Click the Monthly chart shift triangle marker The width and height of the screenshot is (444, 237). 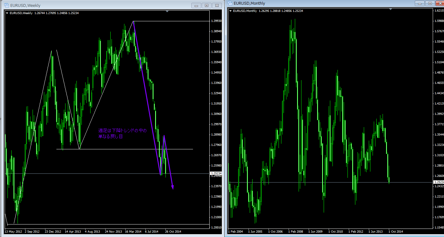(x=390, y=9)
